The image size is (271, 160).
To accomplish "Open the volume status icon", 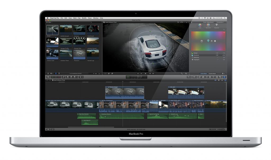I will pyautogui.click(x=207, y=18).
